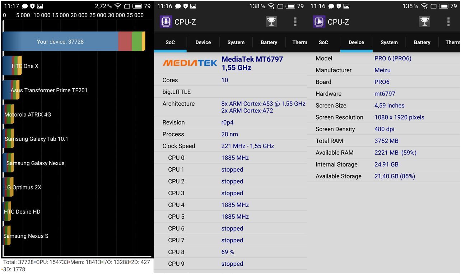Select the Samsung Galaxy Nexus chart entry

(x=34, y=163)
